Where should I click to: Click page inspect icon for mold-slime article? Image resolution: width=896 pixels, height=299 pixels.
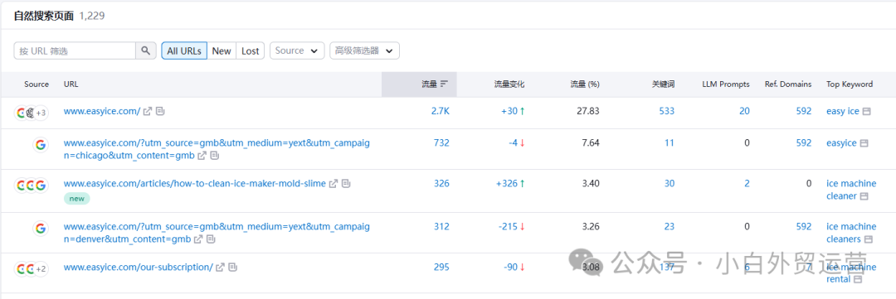click(x=346, y=184)
